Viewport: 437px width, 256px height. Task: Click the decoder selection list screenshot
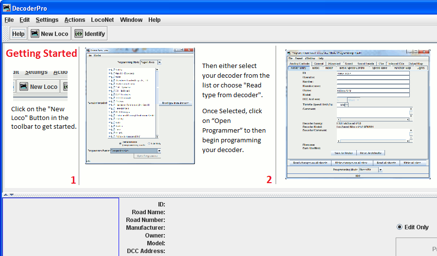tap(140, 105)
